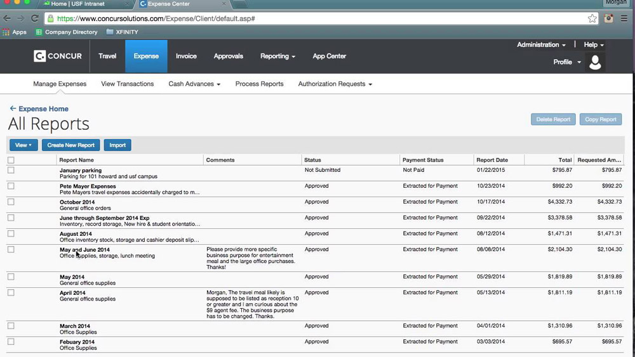This screenshot has width=635, height=357.
Task: Tick the checkbox for January parking report
Action: 11,171
